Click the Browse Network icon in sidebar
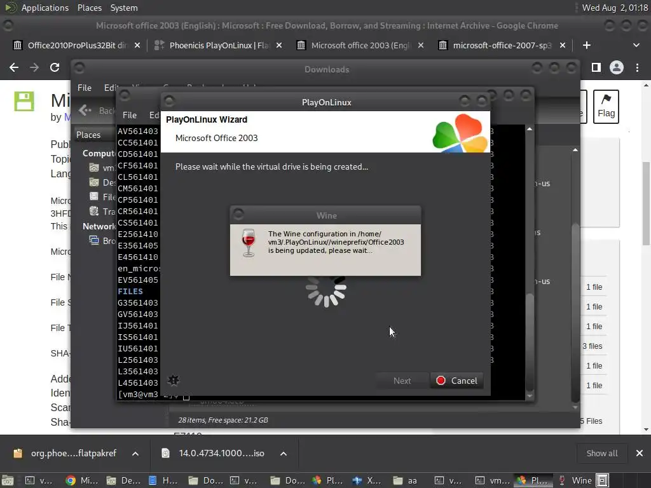The width and height of the screenshot is (651, 488). point(94,240)
